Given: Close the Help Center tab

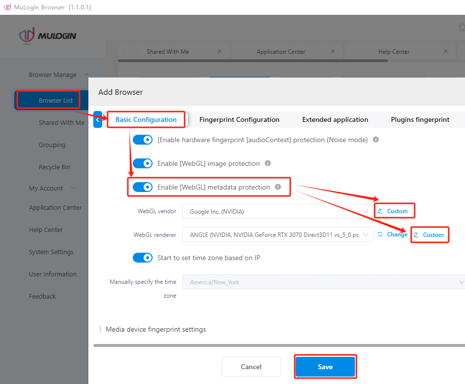Looking at the screenshot, I should (x=446, y=51).
